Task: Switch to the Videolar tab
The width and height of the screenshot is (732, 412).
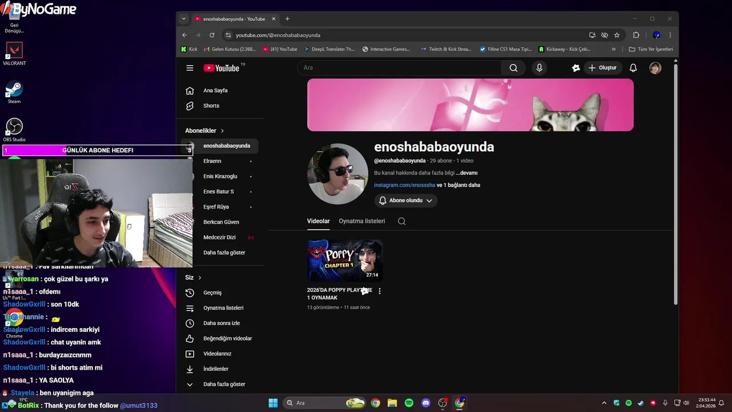Action: [x=319, y=221]
